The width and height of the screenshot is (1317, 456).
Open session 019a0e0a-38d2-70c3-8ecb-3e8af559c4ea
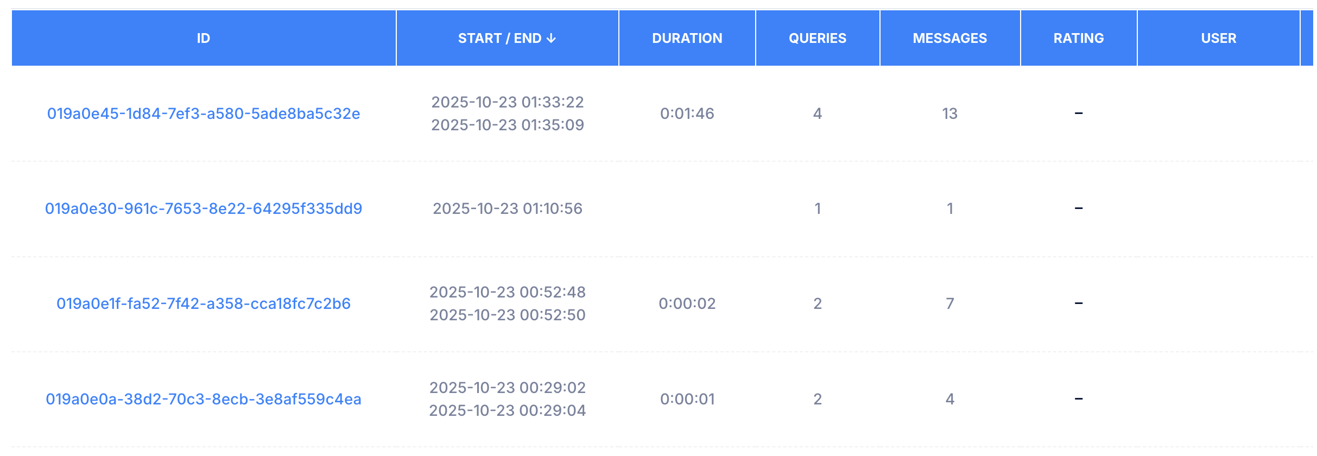[x=204, y=399]
